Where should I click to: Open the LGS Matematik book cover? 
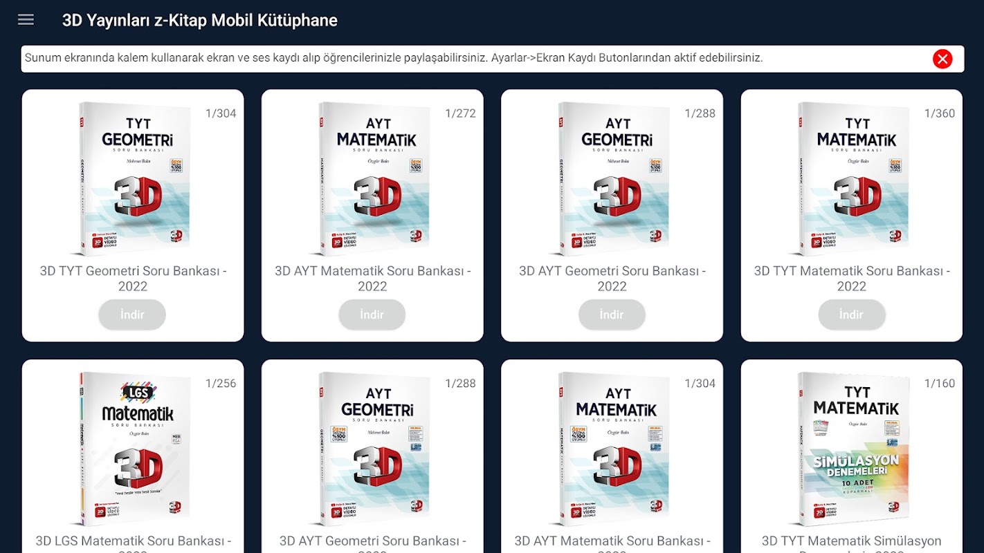pyautogui.click(x=131, y=449)
